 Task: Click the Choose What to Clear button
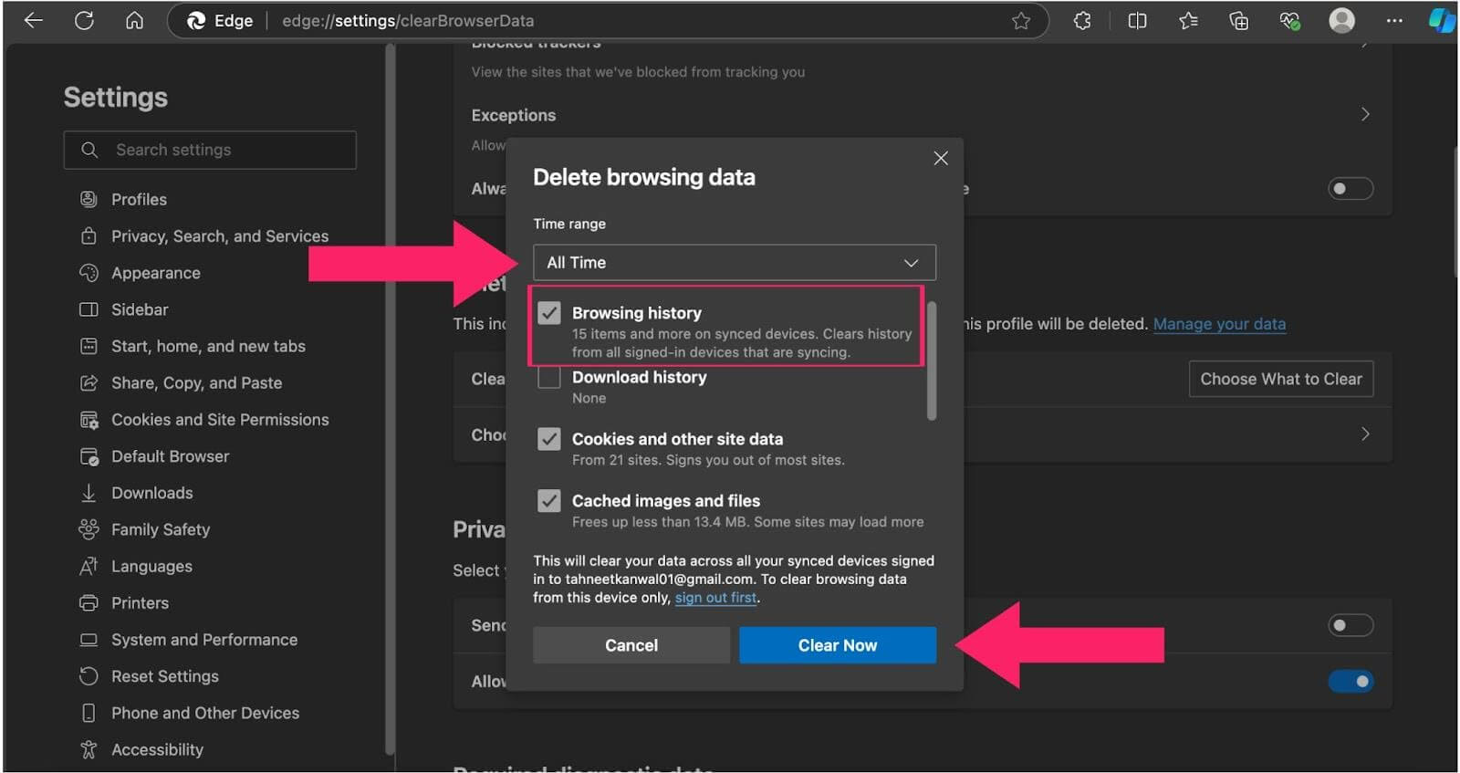click(1281, 379)
